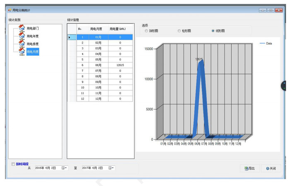Select the 用电年度 tree node

click(33, 36)
